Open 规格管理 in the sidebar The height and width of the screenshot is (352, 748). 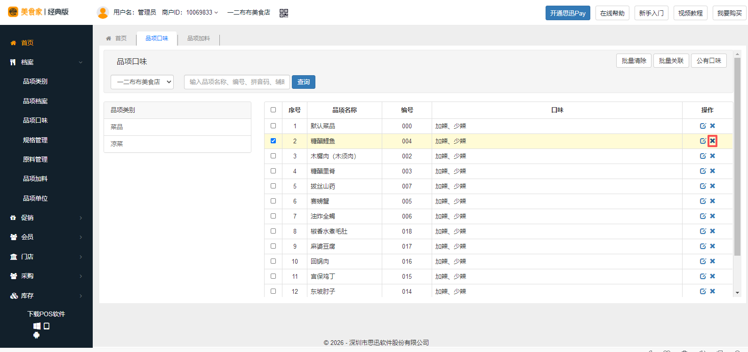tap(35, 140)
